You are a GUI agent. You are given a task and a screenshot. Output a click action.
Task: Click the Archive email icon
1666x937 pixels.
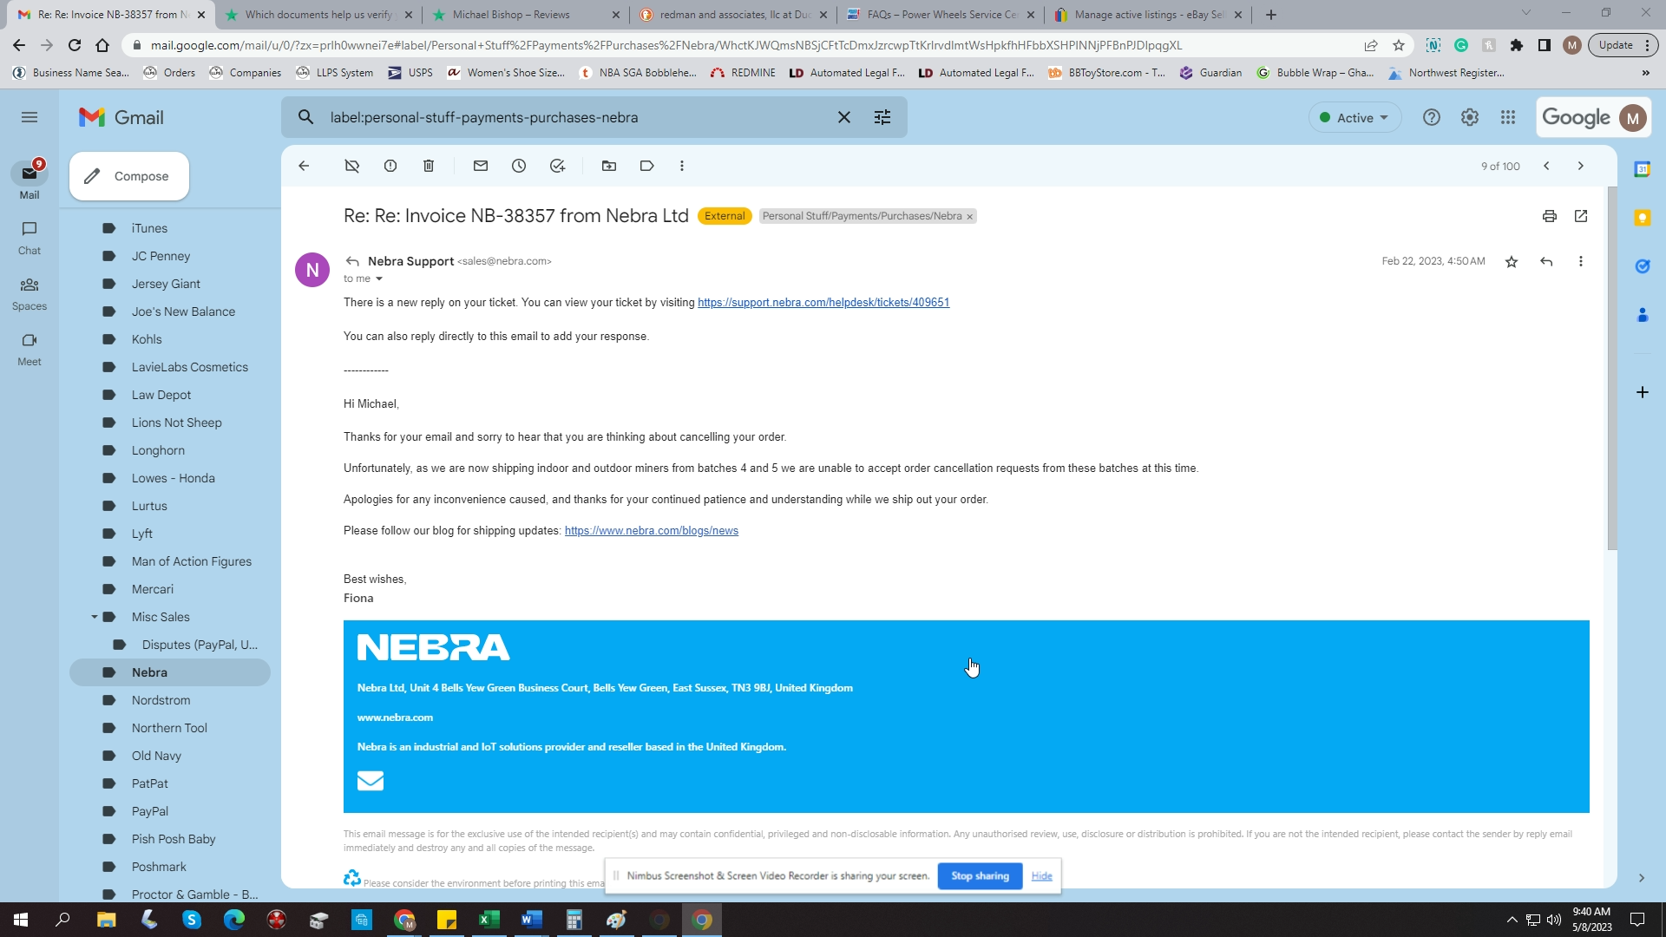tap(351, 166)
